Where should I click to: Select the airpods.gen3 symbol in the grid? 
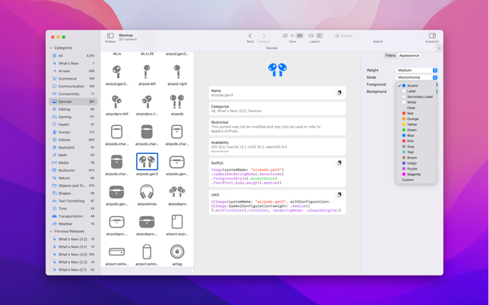(147, 162)
